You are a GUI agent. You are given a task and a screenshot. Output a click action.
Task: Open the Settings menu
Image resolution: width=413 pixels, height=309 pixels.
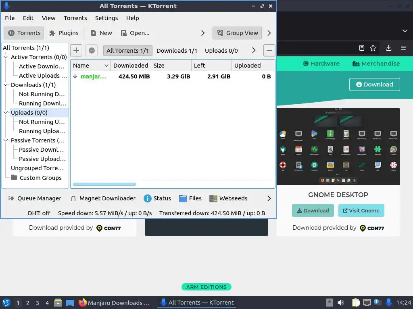(x=106, y=18)
